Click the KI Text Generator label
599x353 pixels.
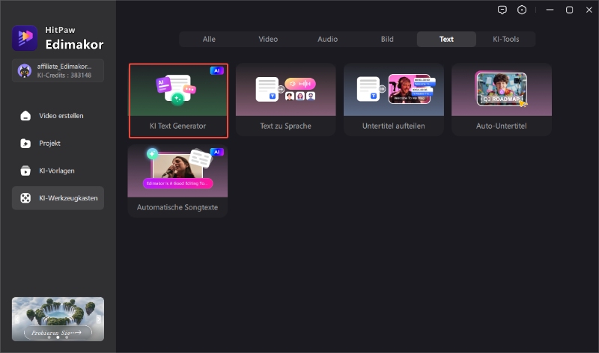pyautogui.click(x=178, y=126)
